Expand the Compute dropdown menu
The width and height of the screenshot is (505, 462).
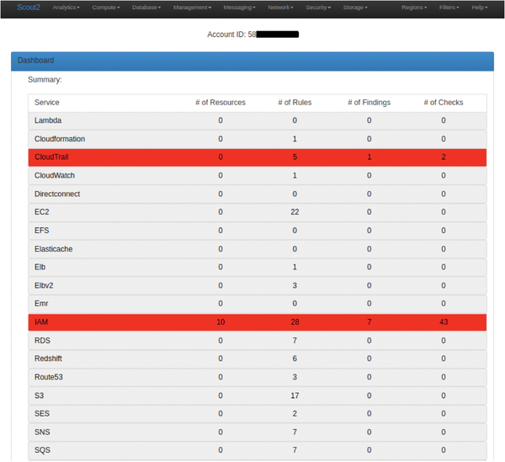point(106,8)
